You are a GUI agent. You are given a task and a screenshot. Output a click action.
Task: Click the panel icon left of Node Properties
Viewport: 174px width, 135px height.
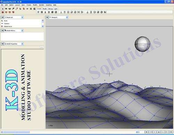click(2, 44)
